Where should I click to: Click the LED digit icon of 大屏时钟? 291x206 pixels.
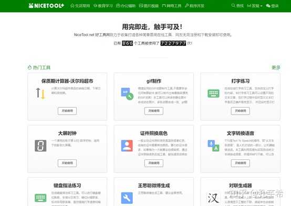pos(40,146)
